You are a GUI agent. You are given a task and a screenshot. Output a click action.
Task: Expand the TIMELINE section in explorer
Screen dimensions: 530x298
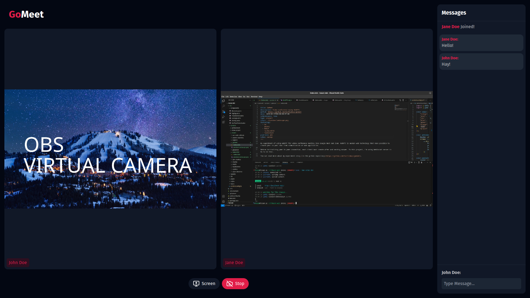click(x=231, y=203)
